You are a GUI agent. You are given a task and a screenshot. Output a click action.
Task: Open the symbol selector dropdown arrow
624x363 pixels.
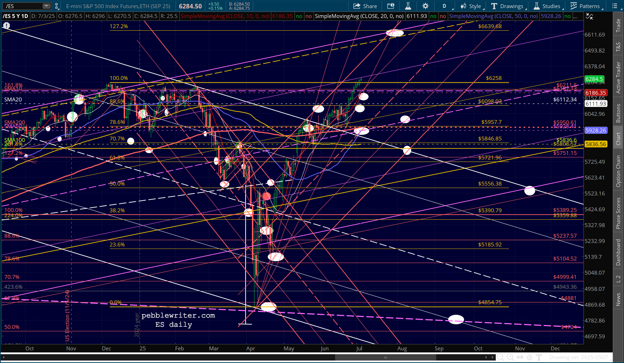point(47,6)
